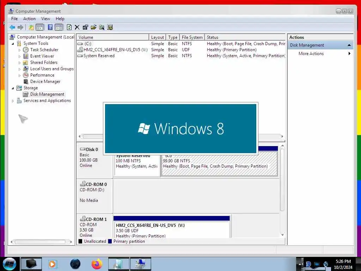
Task: Select the 3.50 GB UDF (V:) partition
Action: [x=172, y=227]
